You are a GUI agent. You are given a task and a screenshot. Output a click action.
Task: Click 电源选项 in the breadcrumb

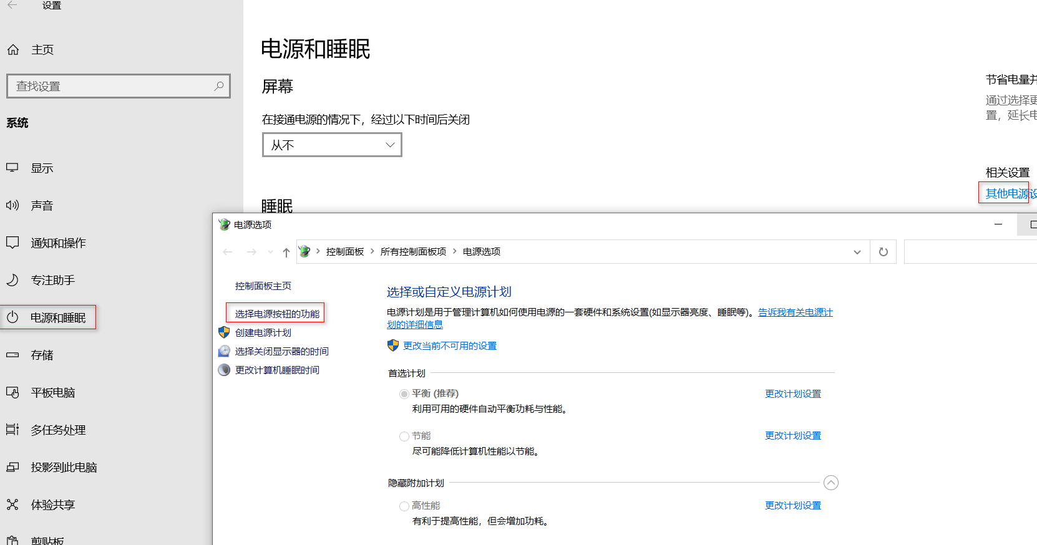[482, 251]
